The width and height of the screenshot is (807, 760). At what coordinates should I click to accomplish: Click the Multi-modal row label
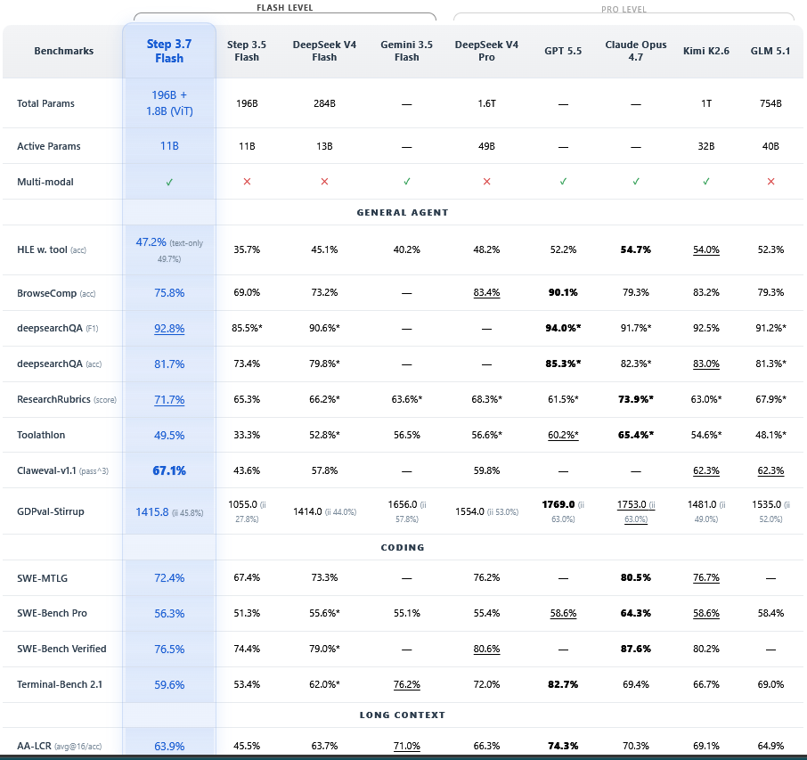click(x=45, y=182)
